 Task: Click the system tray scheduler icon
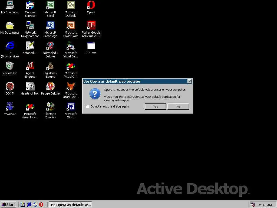click(x=253, y=205)
